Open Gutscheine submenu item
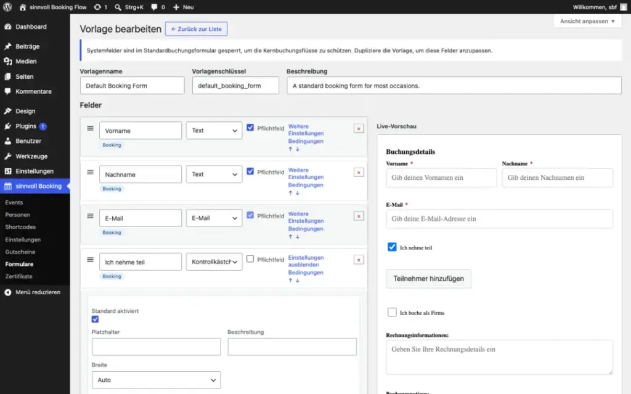 point(20,252)
